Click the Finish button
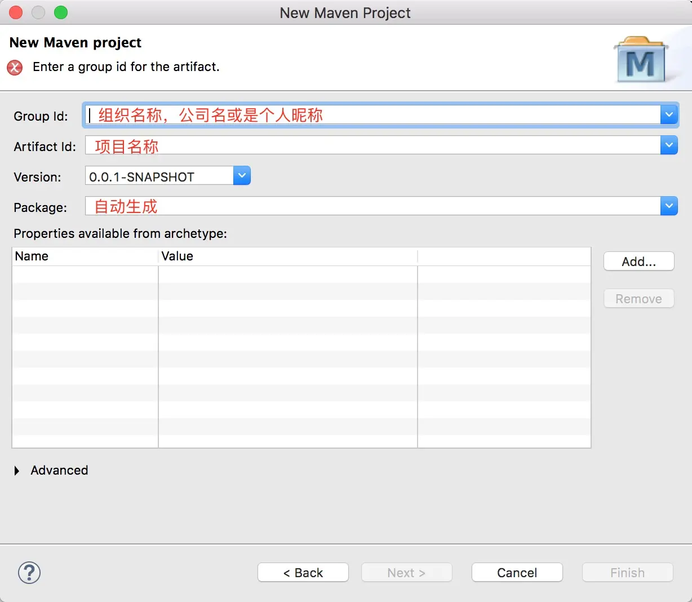This screenshot has width=692, height=602. [x=628, y=573]
